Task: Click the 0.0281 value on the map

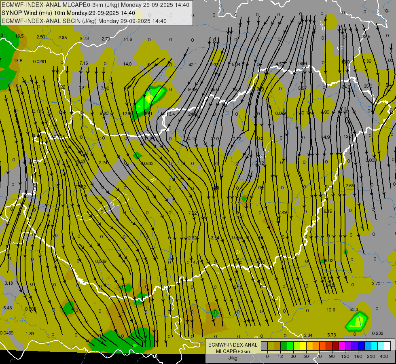Action: click(40, 61)
